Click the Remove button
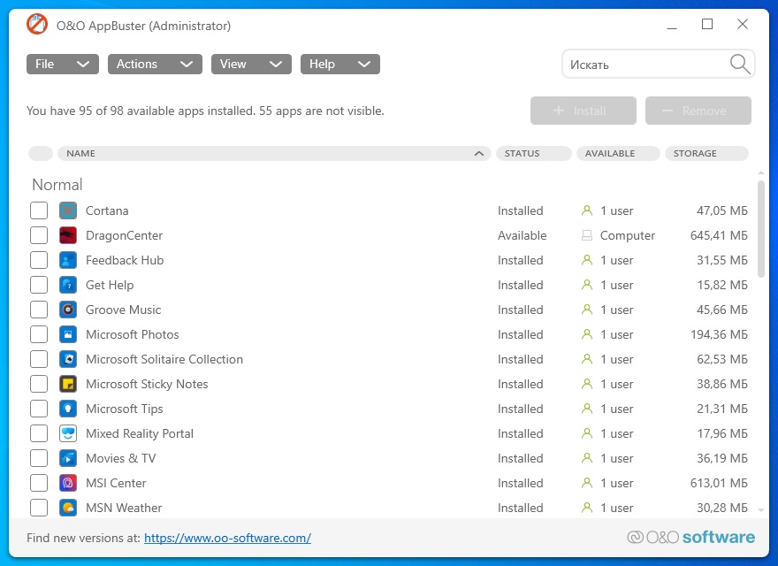Viewport: 778px width, 566px height. [x=698, y=111]
